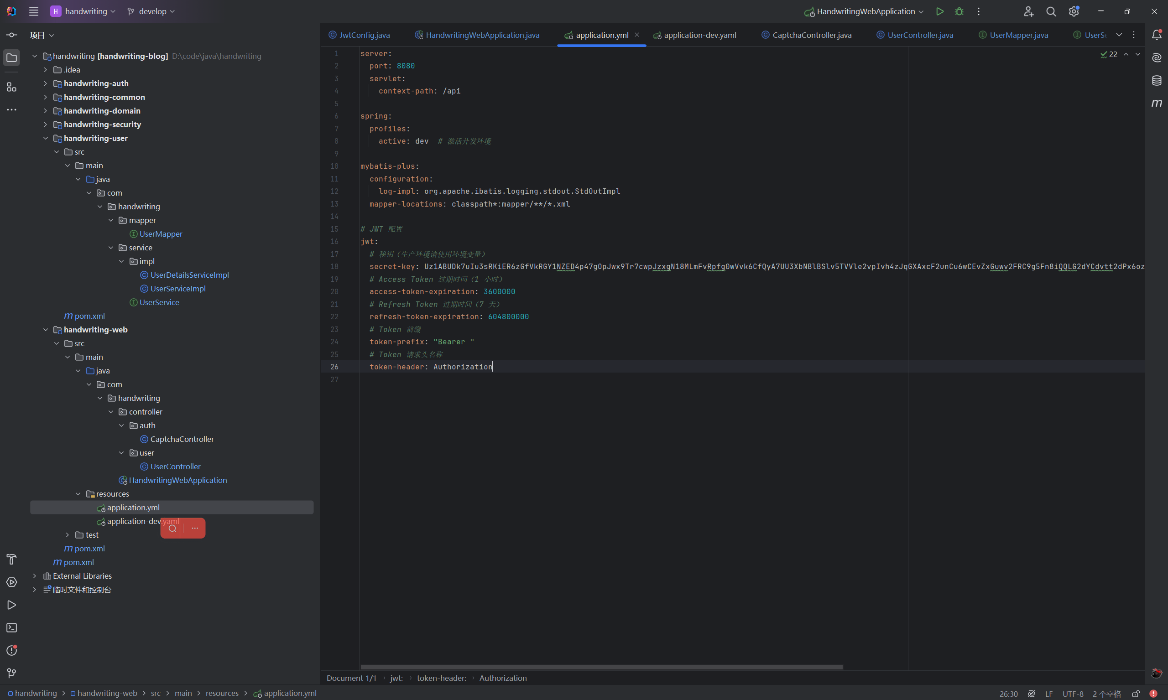Open the Git version control panel

11,673
